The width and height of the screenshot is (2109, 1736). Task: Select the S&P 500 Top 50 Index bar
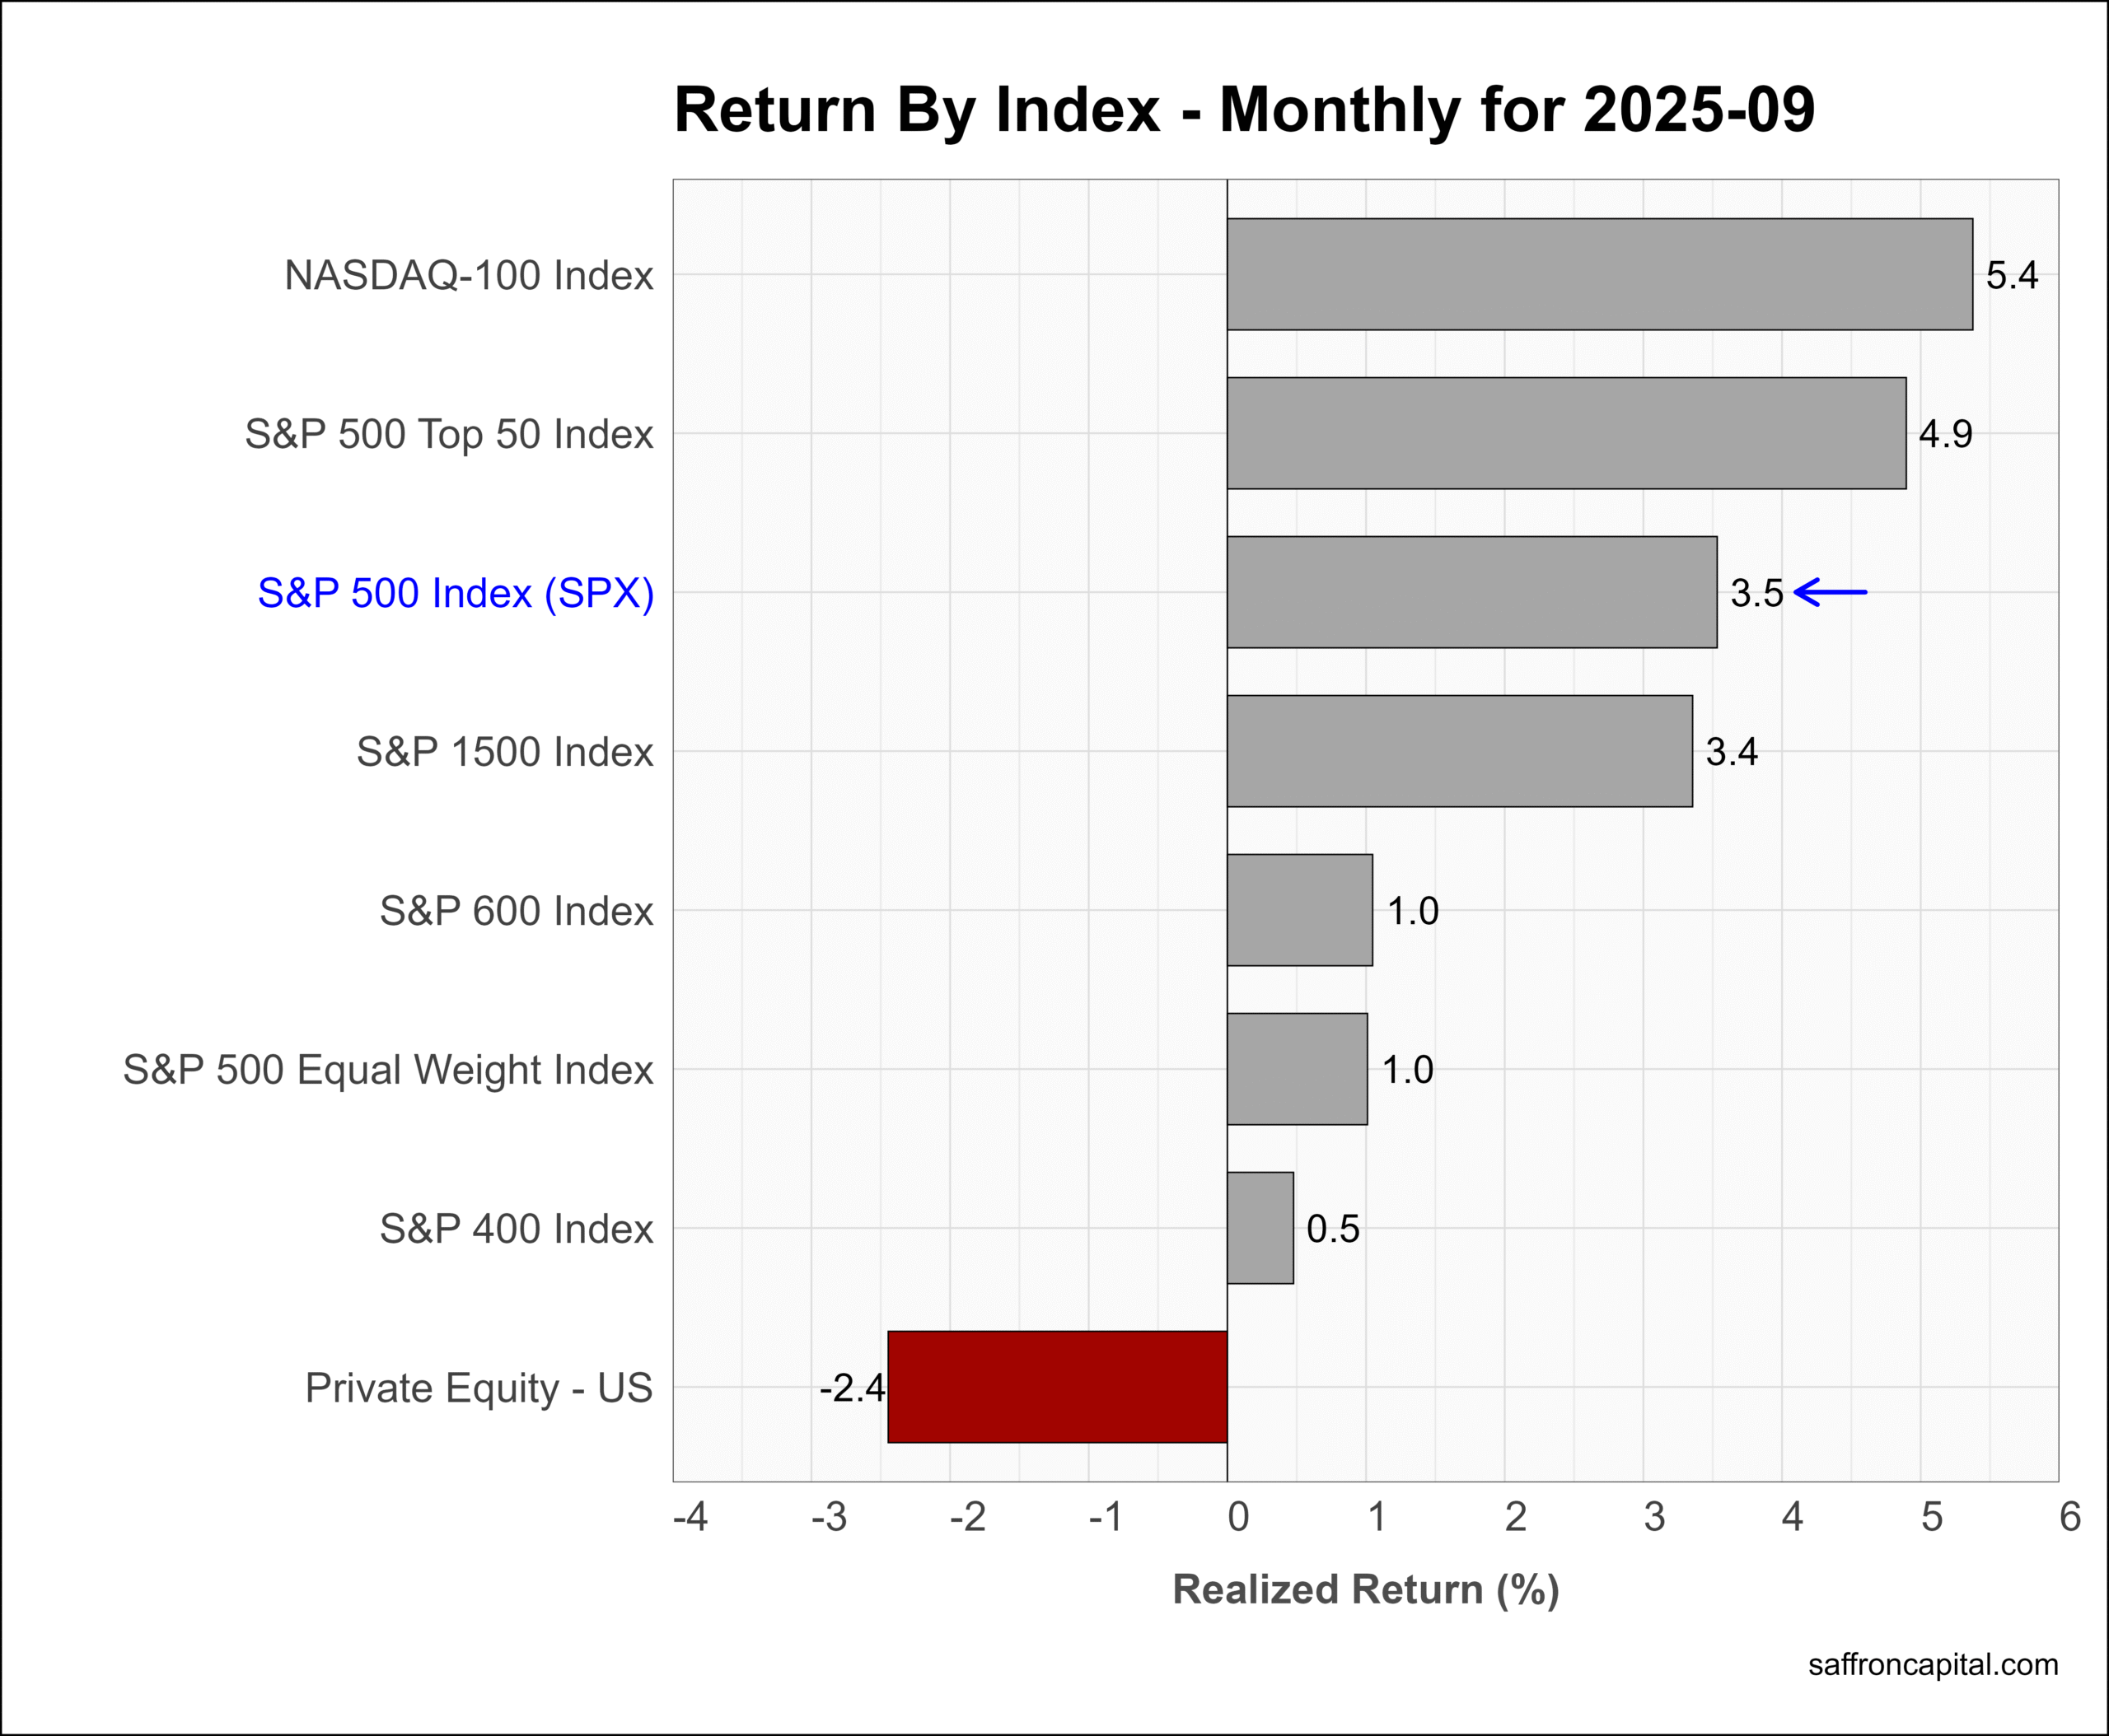[x=1566, y=433]
